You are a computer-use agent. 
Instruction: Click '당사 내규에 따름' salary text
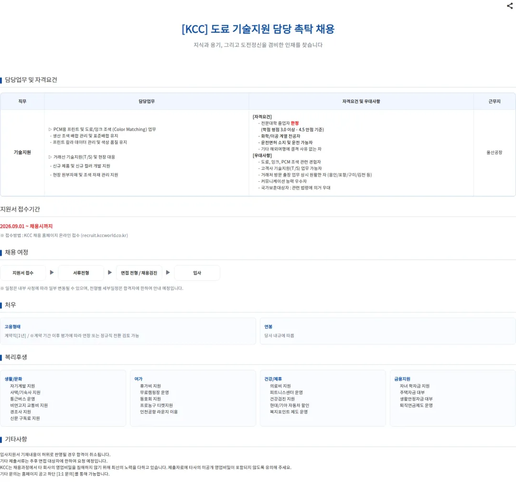pos(279,335)
